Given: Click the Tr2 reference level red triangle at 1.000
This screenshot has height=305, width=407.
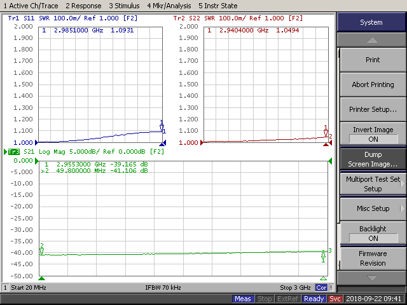Looking at the screenshot, I should (202, 142).
